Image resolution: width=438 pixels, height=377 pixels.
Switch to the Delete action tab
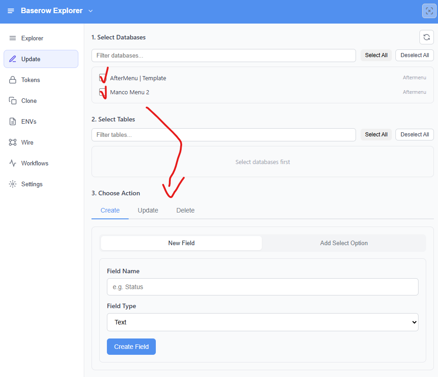(185, 210)
